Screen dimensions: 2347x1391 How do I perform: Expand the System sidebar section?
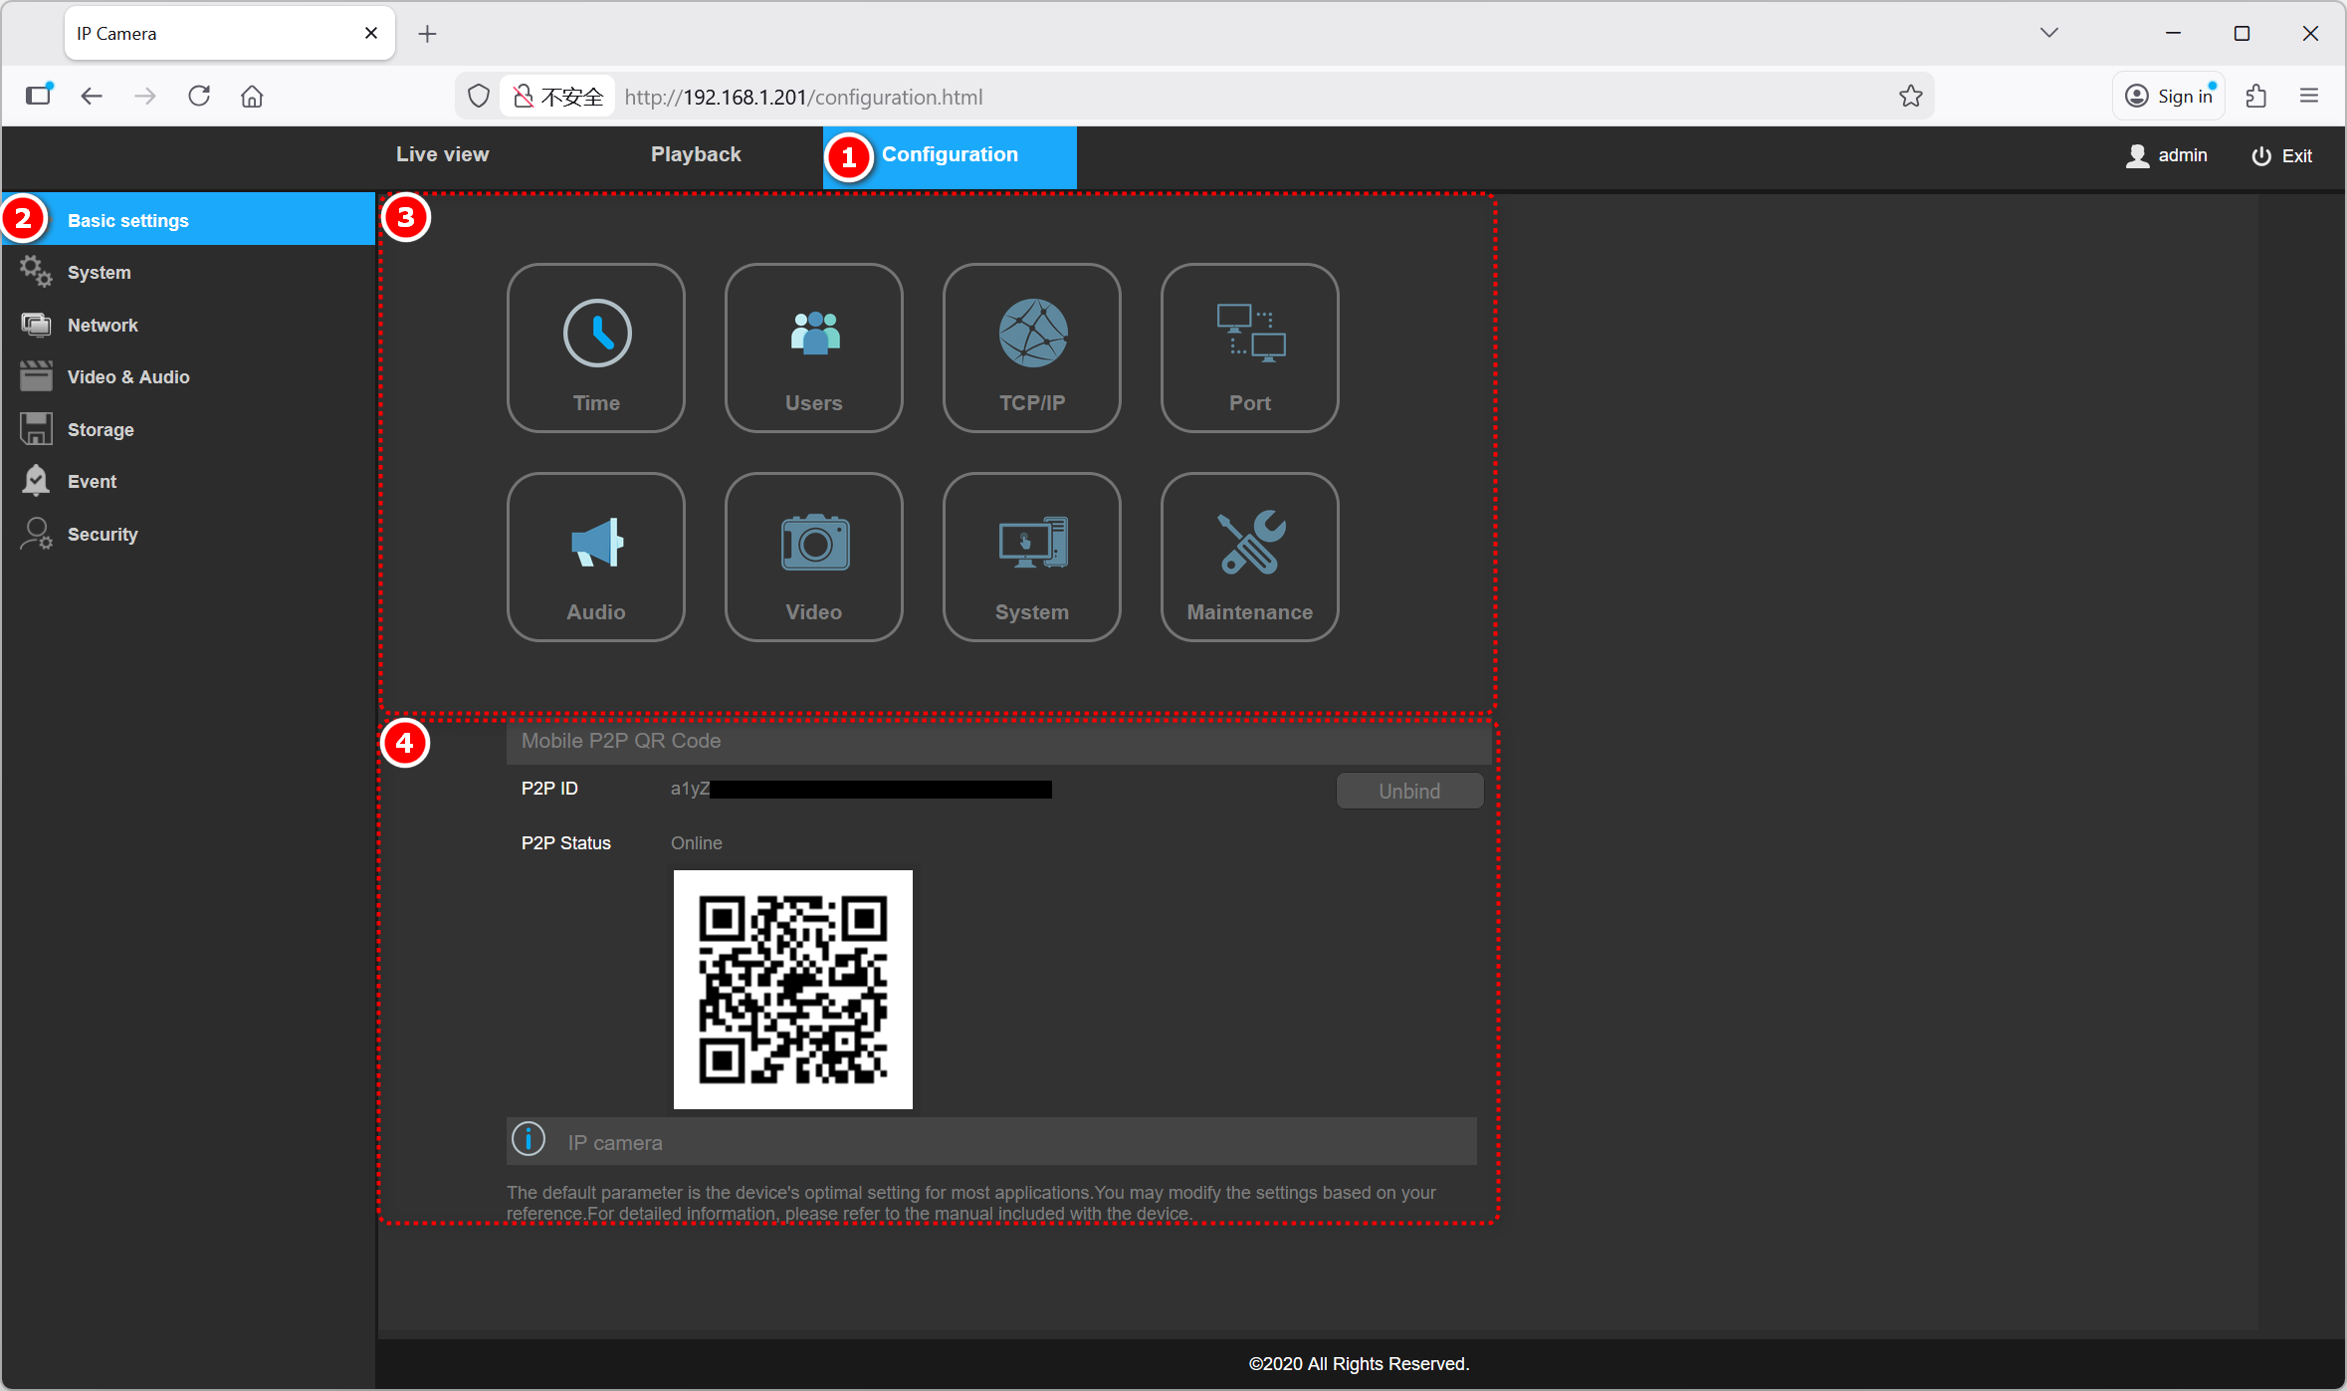[x=99, y=273]
